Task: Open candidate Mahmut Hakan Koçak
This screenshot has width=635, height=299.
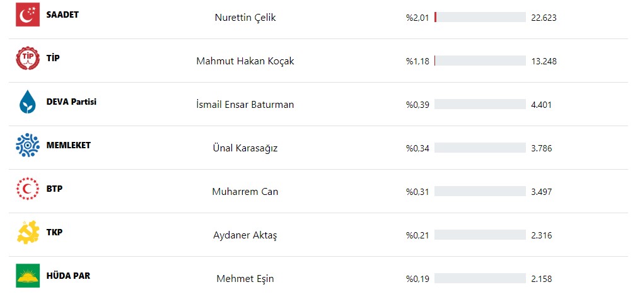Action: pyautogui.click(x=245, y=61)
